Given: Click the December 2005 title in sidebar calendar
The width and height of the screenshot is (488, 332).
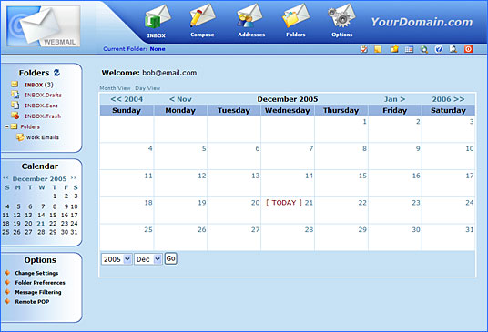Looking at the screenshot, I should [39, 179].
